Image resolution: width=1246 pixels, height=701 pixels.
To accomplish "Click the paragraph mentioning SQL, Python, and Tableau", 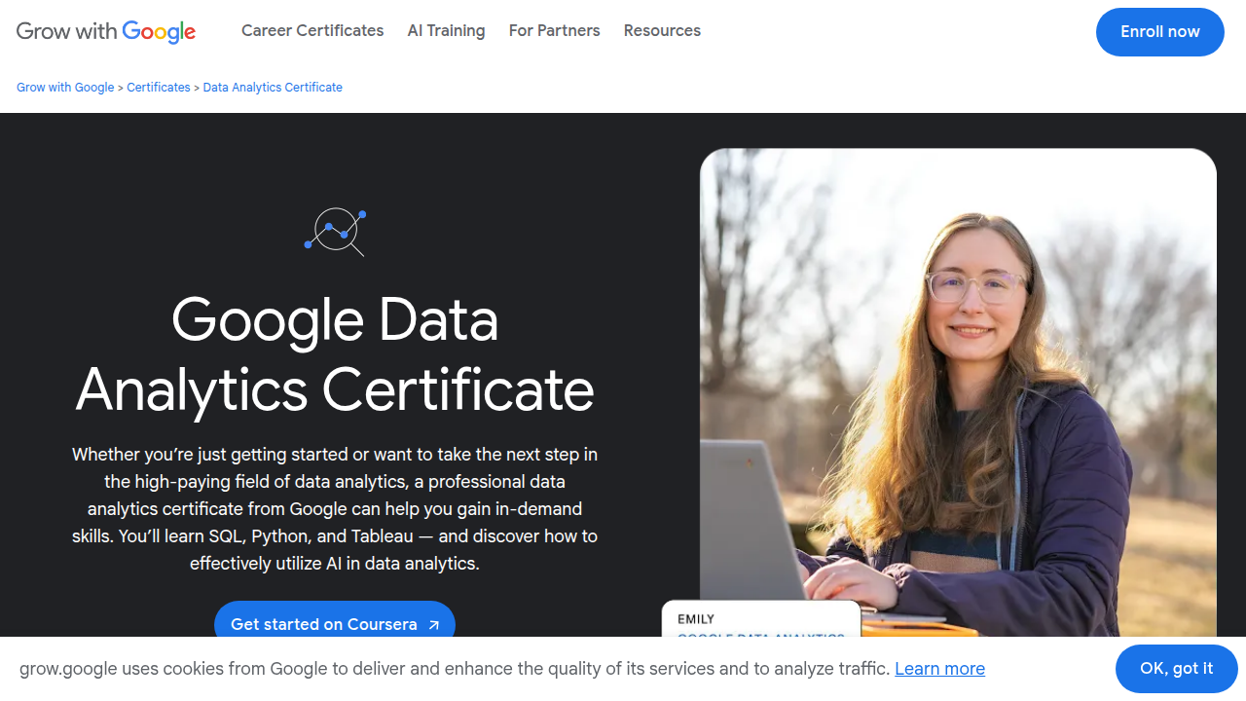I will click(335, 508).
